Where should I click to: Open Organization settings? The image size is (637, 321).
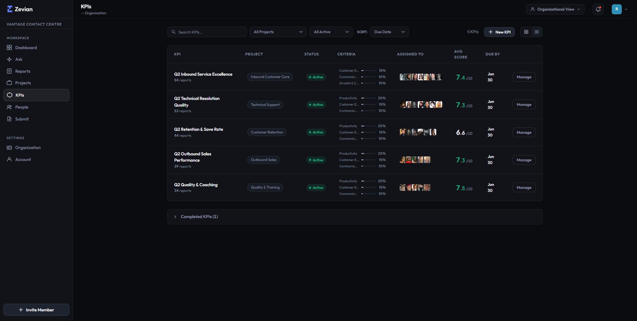(x=36, y=148)
